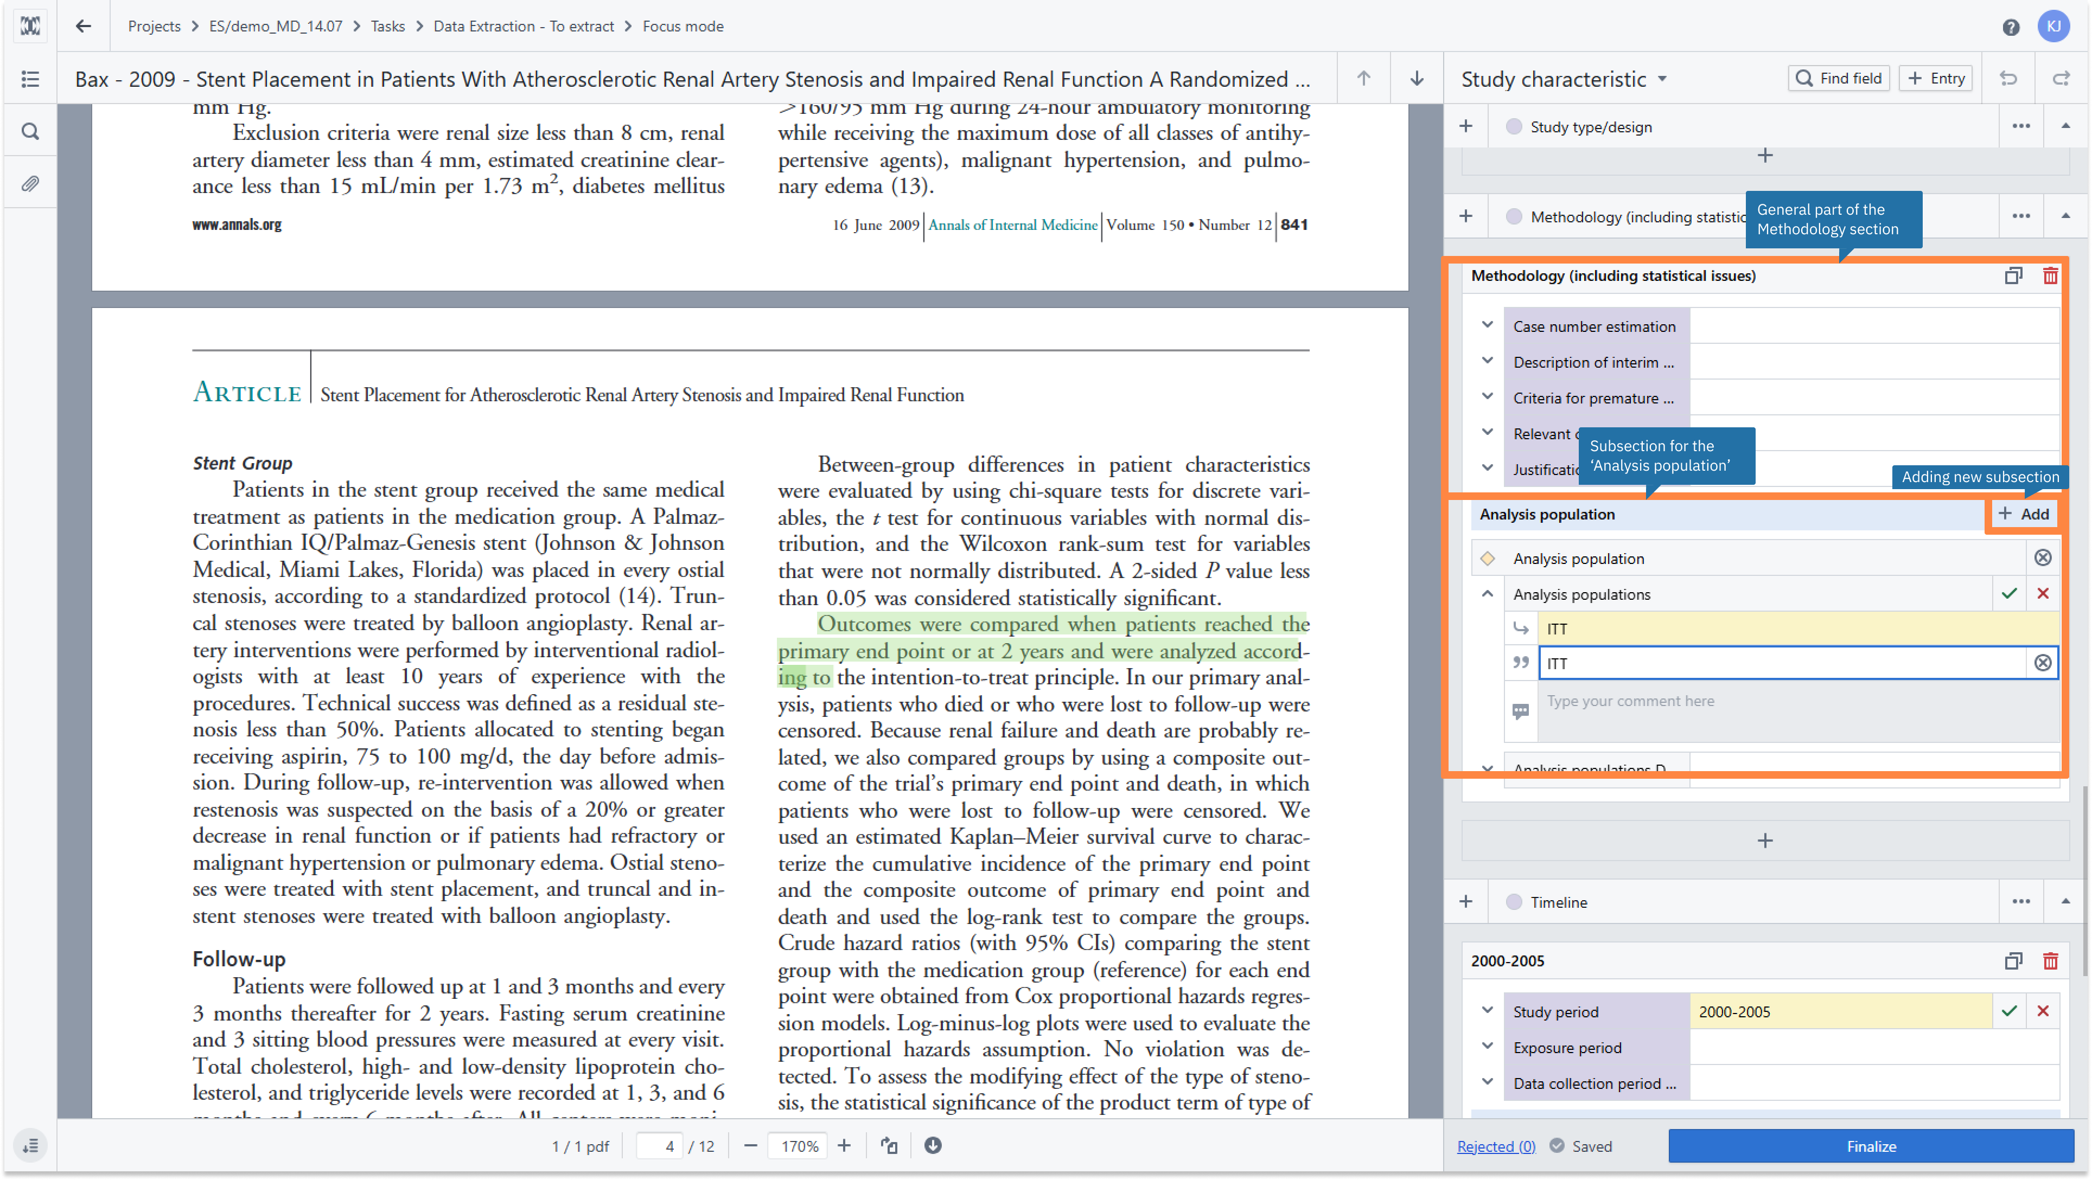Expand the Study period field

click(1488, 1011)
